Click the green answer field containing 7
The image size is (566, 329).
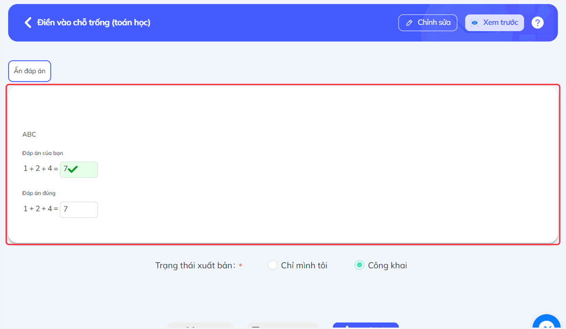[79, 170]
